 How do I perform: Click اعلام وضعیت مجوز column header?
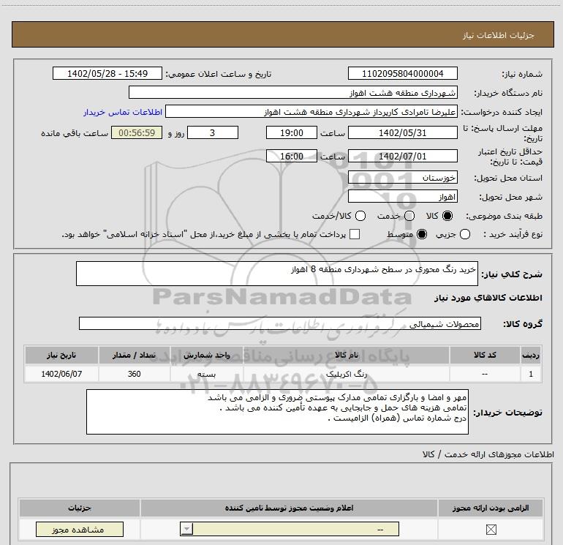point(289,508)
